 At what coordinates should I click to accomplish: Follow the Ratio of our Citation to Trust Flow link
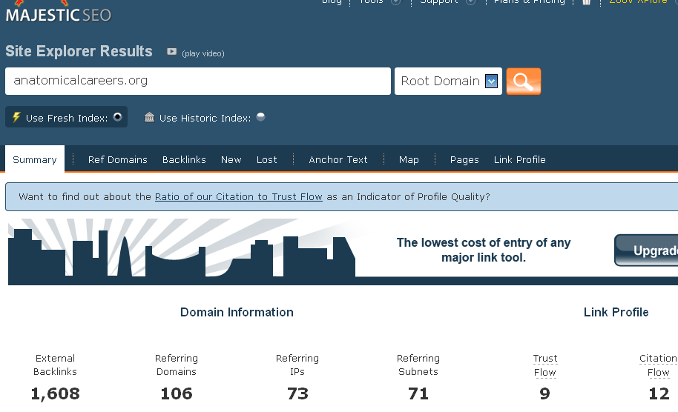pos(239,197)
